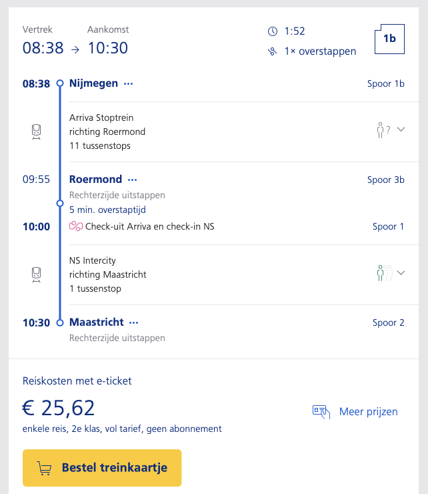This screenshot has height=494, width=428.
Task: Click the NS Intercity crowdedness icon
Action: point(383,272)
